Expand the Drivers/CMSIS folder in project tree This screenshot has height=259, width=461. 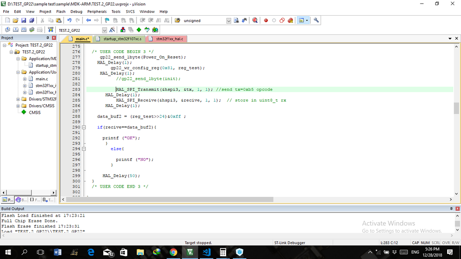point(18,106)
